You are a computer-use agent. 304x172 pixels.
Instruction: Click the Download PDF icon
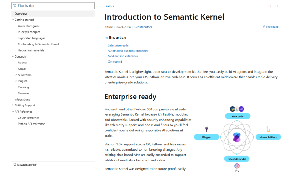coord(15,165)
